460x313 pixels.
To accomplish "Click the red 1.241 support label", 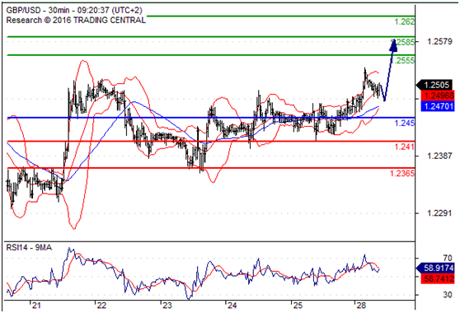I will [405, 147].
